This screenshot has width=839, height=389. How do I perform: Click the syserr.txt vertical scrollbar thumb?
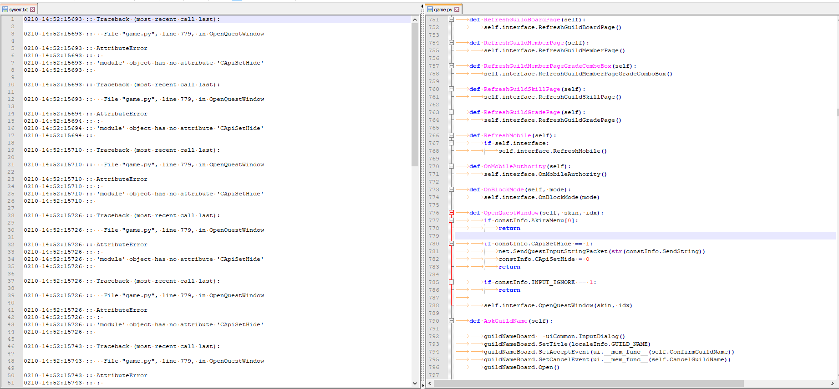pos(415,95)
